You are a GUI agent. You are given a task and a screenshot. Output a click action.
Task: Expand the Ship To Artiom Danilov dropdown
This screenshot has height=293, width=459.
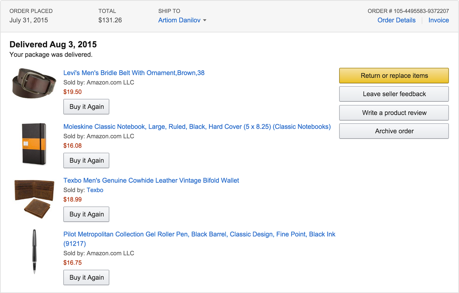tap(182, 20)
